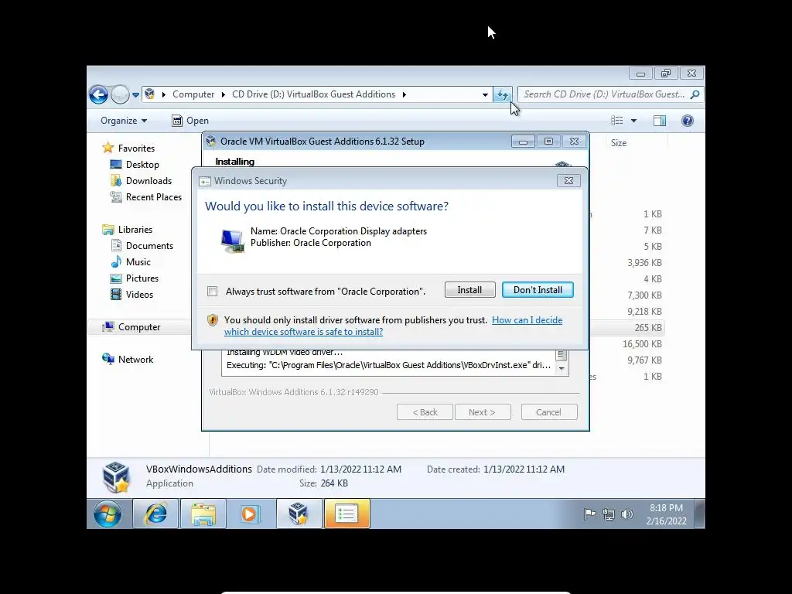Click the Don't Install button

pos(538,290)
